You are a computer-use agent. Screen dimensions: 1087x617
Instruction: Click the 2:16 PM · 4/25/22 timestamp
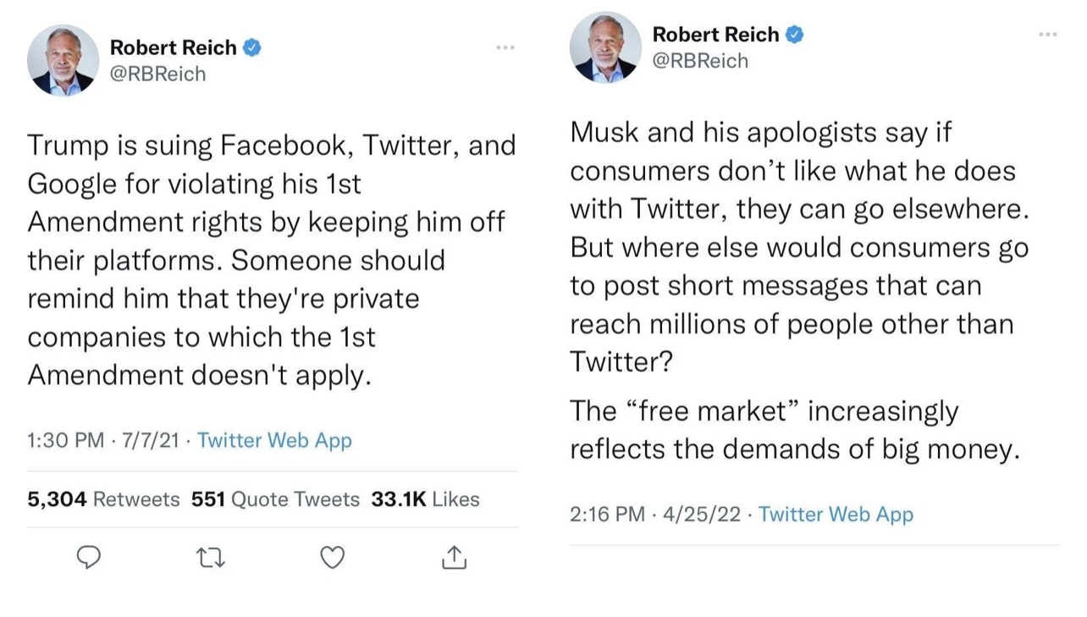point(657,514)
